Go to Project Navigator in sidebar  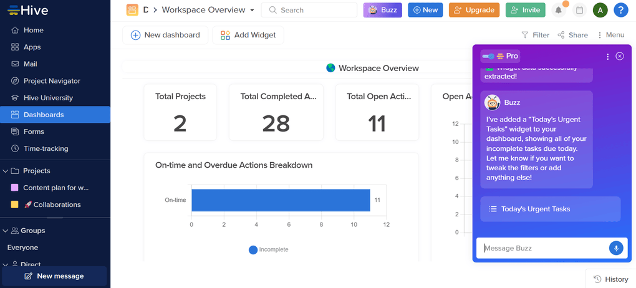pyautogui.click(x=52, y=81)
